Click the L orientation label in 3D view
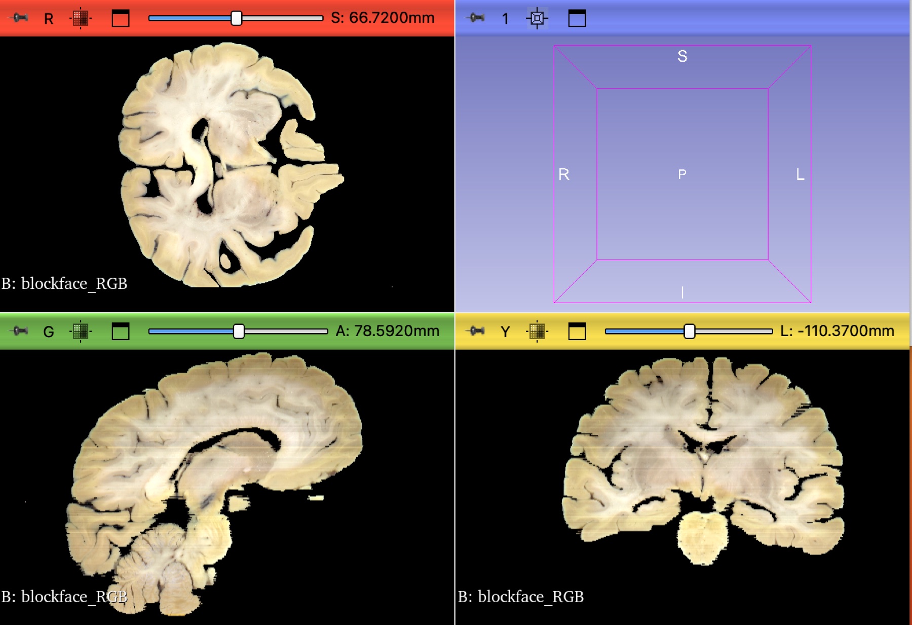The width and height of the screenshot is (912, 625). click(x=800, y=174)
